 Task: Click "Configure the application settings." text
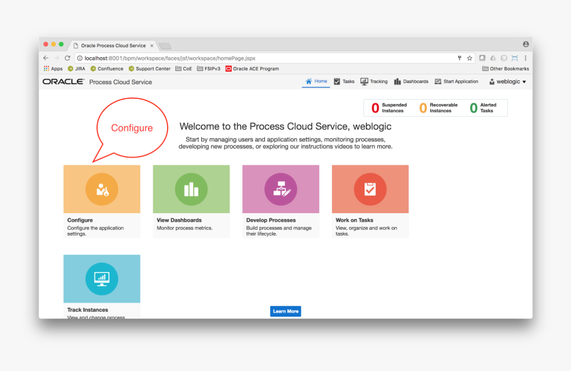pos(96,231)
